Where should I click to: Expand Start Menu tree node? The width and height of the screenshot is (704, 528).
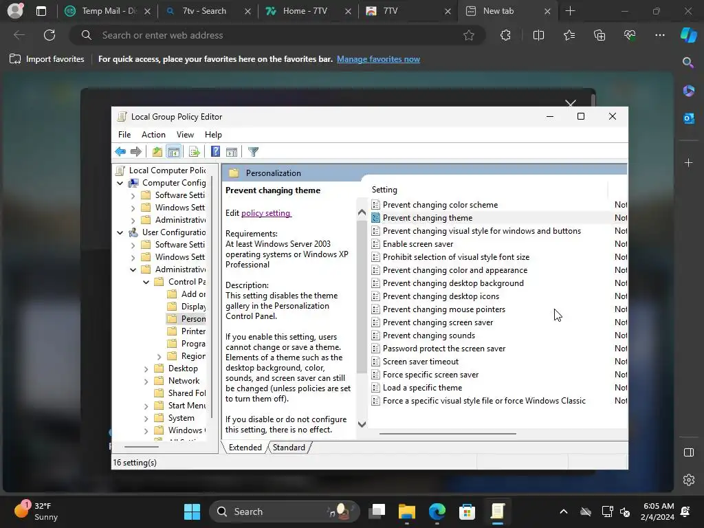[x=146, y=406]
